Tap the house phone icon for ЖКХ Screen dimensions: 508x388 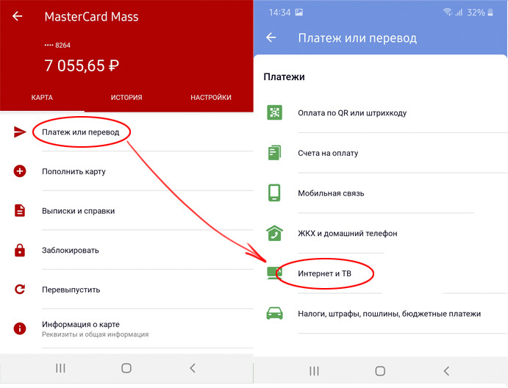pyautogui.click(x=274, y=233)
